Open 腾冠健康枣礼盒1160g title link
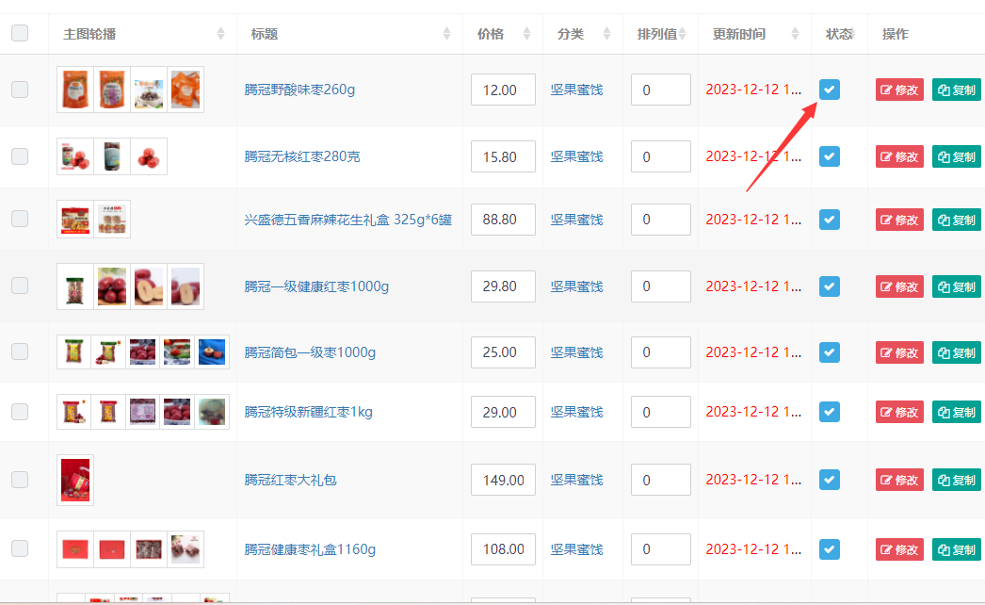This screenshot has height=605, width=985. coord(310,549)
